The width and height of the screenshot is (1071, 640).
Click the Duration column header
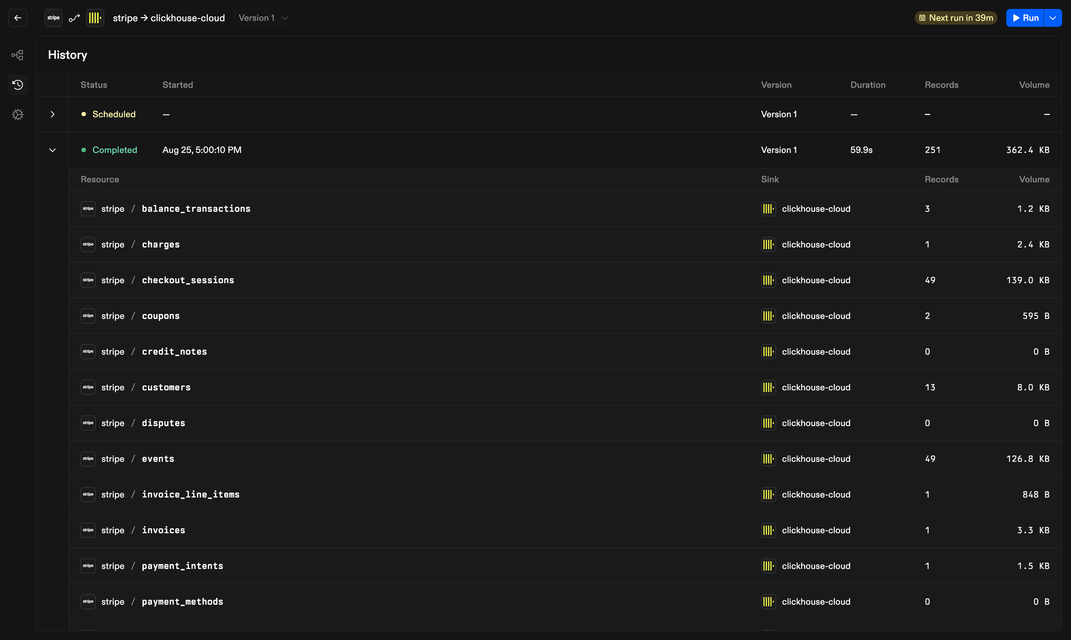tap(868, 85)
